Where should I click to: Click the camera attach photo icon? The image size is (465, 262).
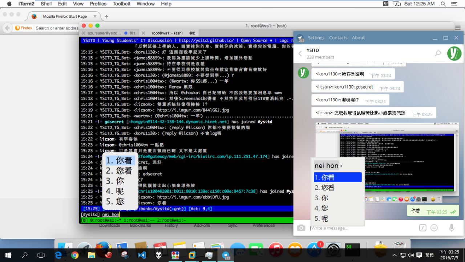301,228
